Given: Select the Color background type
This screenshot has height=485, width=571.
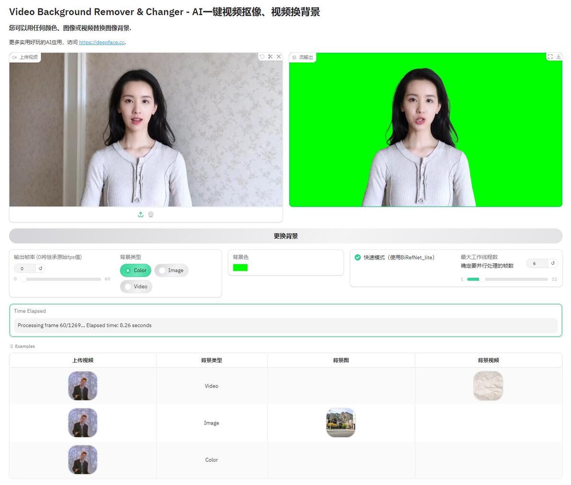Looking at the screenshot, I should pos(136,270).
